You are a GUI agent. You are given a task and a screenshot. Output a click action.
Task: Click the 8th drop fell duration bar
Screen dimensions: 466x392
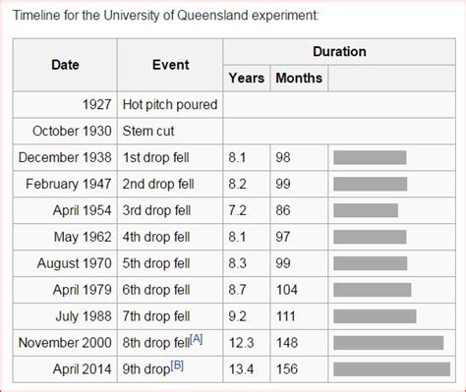(x=388, y=343)
